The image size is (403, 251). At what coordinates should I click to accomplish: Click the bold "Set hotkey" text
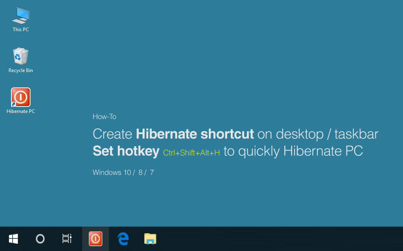[x=126, y=151]
